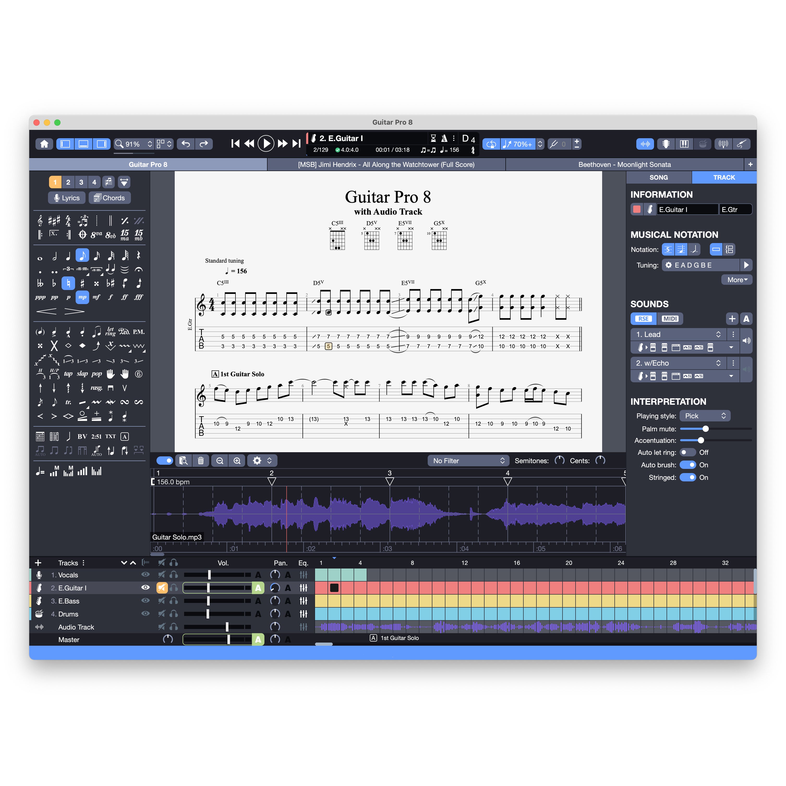Open the 2. w/Echo sound selector
Viewport: 786px width, 786px height.
coord(678,363)
